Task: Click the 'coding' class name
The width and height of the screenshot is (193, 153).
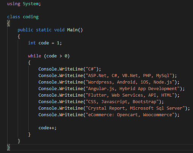Action: coord(31,17)
